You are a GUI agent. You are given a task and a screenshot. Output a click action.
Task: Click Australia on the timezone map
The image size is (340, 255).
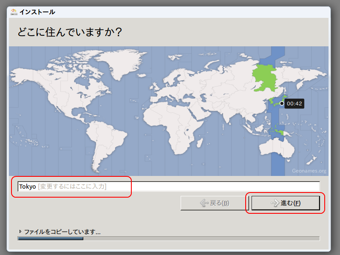(277, 147)
